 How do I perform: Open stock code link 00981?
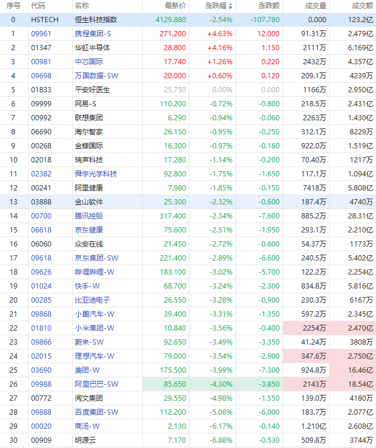coord(41,62)
